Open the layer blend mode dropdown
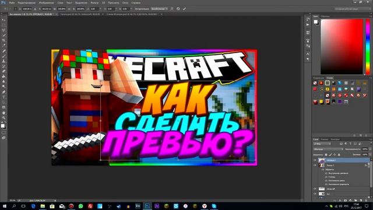 coord(328,149)
